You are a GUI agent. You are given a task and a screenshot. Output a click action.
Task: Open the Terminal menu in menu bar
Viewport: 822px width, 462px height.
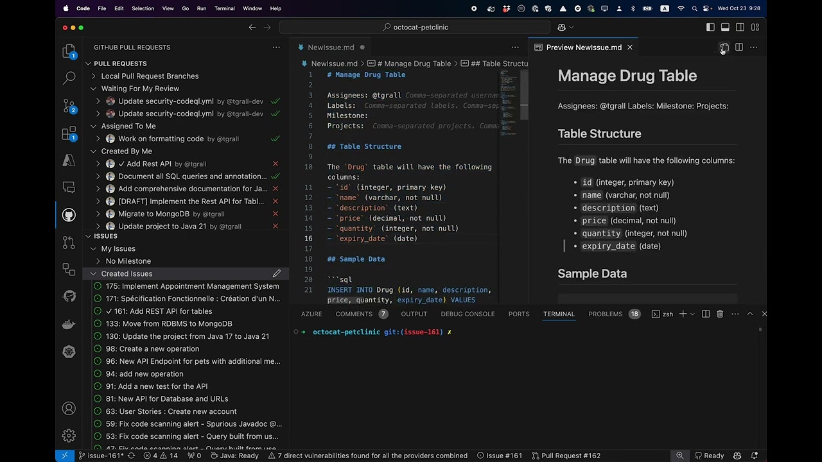pyautogui.click(x=225, y=8)
